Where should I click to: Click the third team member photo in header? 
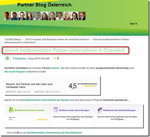(22, 16)
